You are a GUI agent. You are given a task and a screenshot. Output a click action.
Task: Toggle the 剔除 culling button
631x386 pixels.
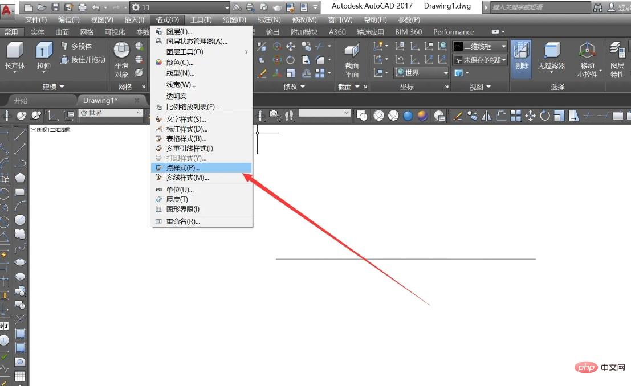pyautogui.click(x=521, y=59)
